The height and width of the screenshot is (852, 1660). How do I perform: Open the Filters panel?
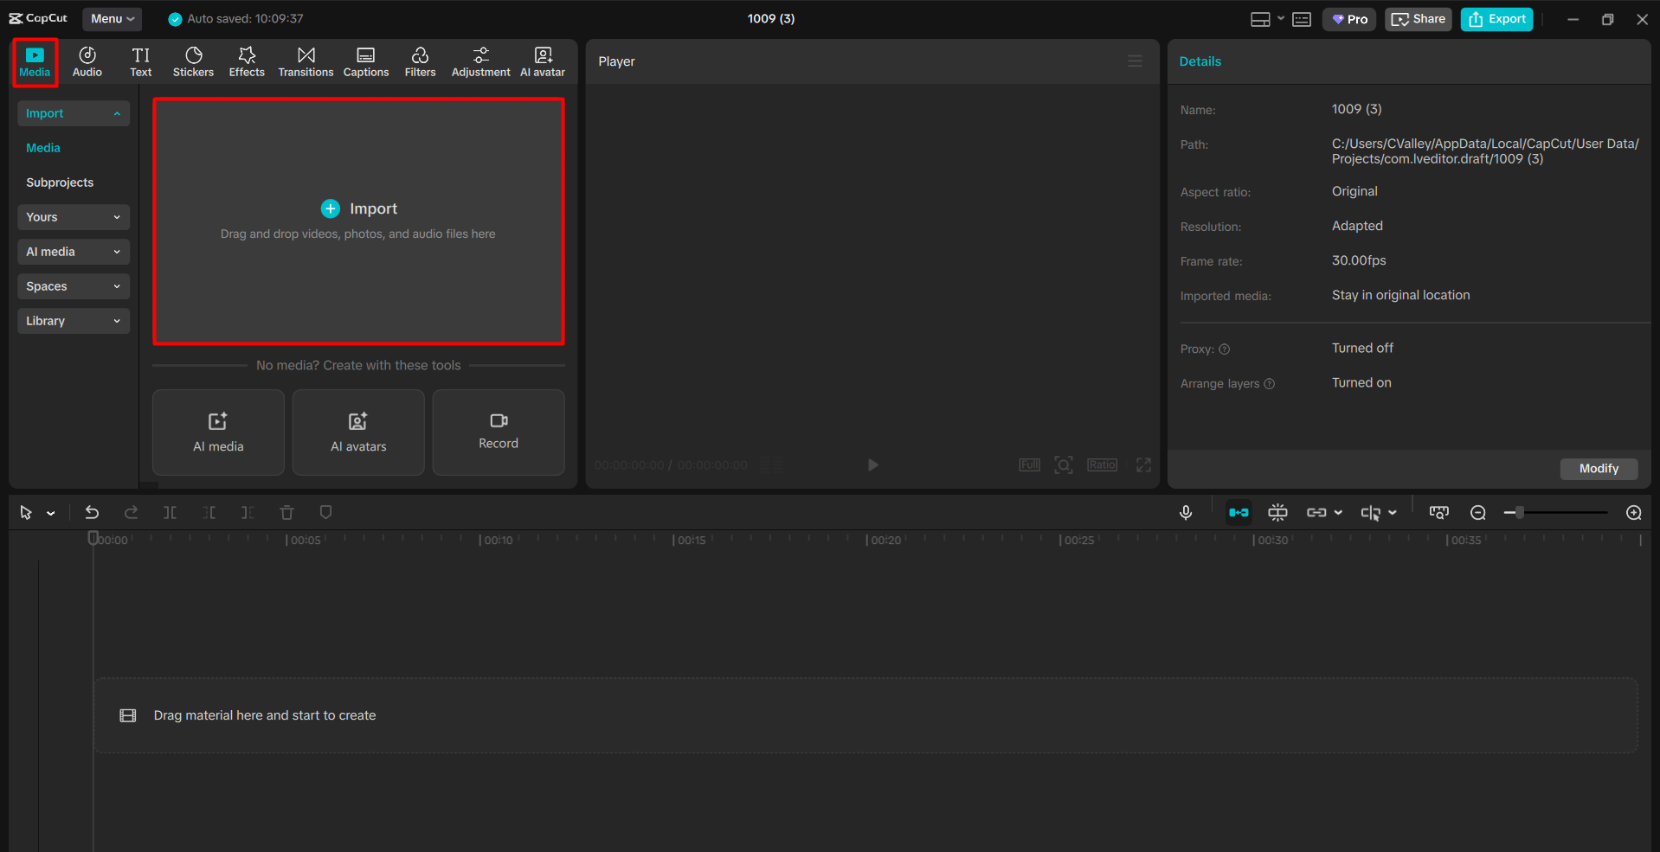tap(420, 61)
